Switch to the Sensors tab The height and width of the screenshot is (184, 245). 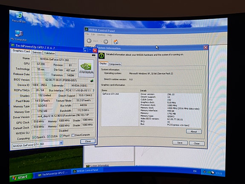[x=37, y=53]
